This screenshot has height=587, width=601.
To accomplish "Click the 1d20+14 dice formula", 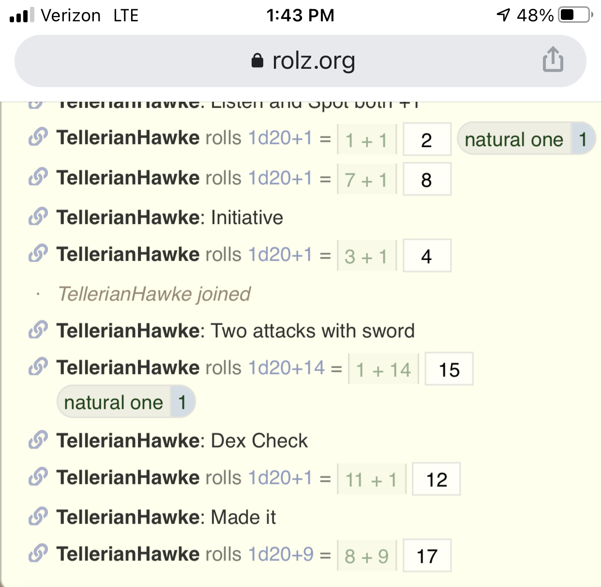I will (x=286, y=368).
